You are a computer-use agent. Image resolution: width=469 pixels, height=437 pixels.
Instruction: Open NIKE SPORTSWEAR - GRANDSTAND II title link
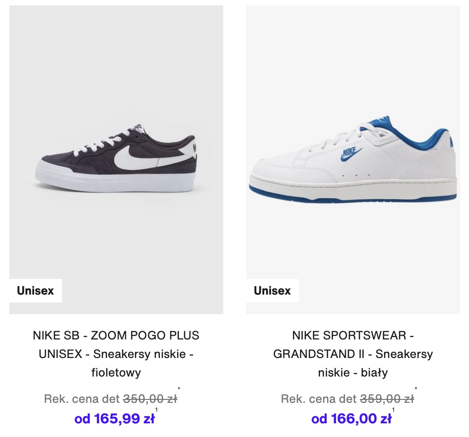click(353, 354)
